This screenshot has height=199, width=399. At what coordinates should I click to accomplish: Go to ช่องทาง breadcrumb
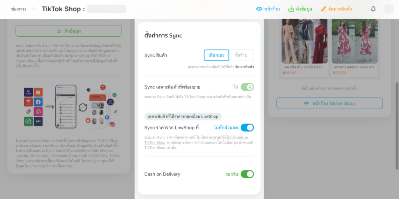[x=19, y=9]
